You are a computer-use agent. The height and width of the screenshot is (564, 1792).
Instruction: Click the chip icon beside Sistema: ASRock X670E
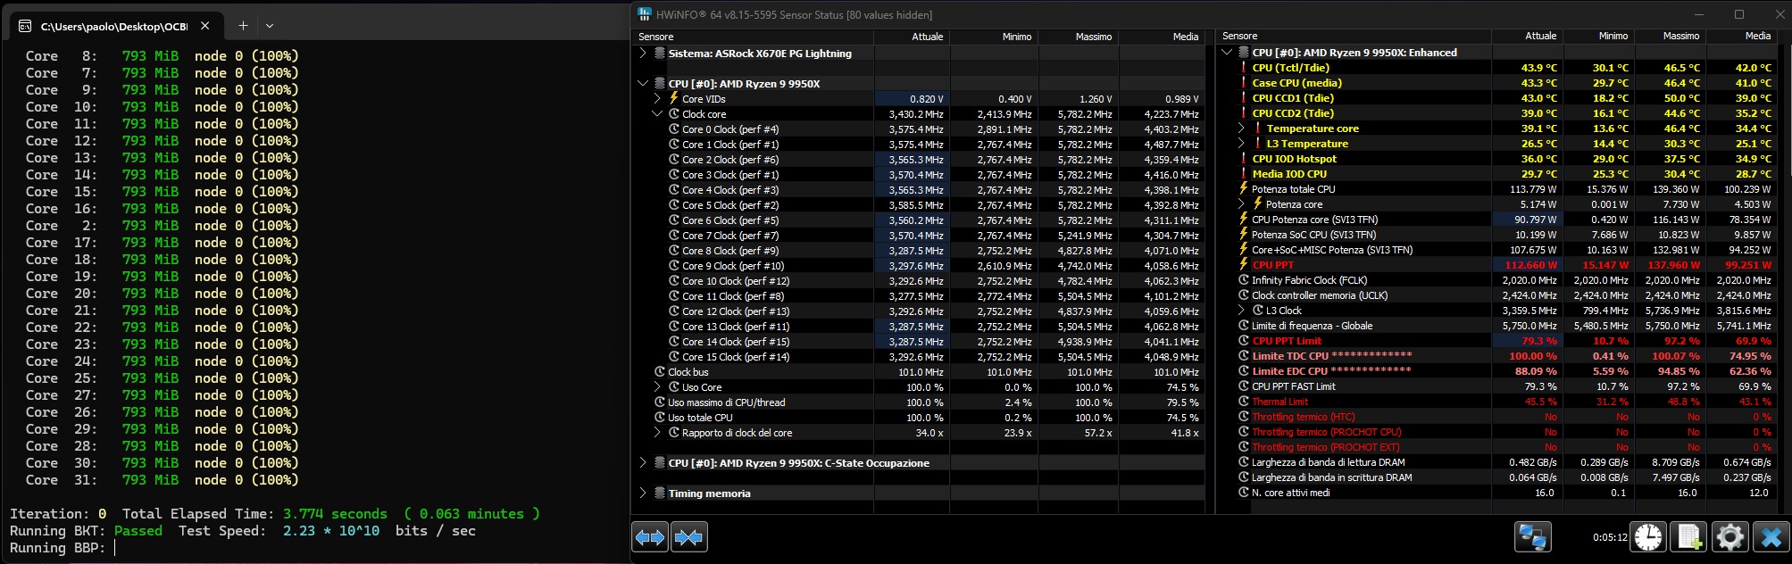coord(660,54)
